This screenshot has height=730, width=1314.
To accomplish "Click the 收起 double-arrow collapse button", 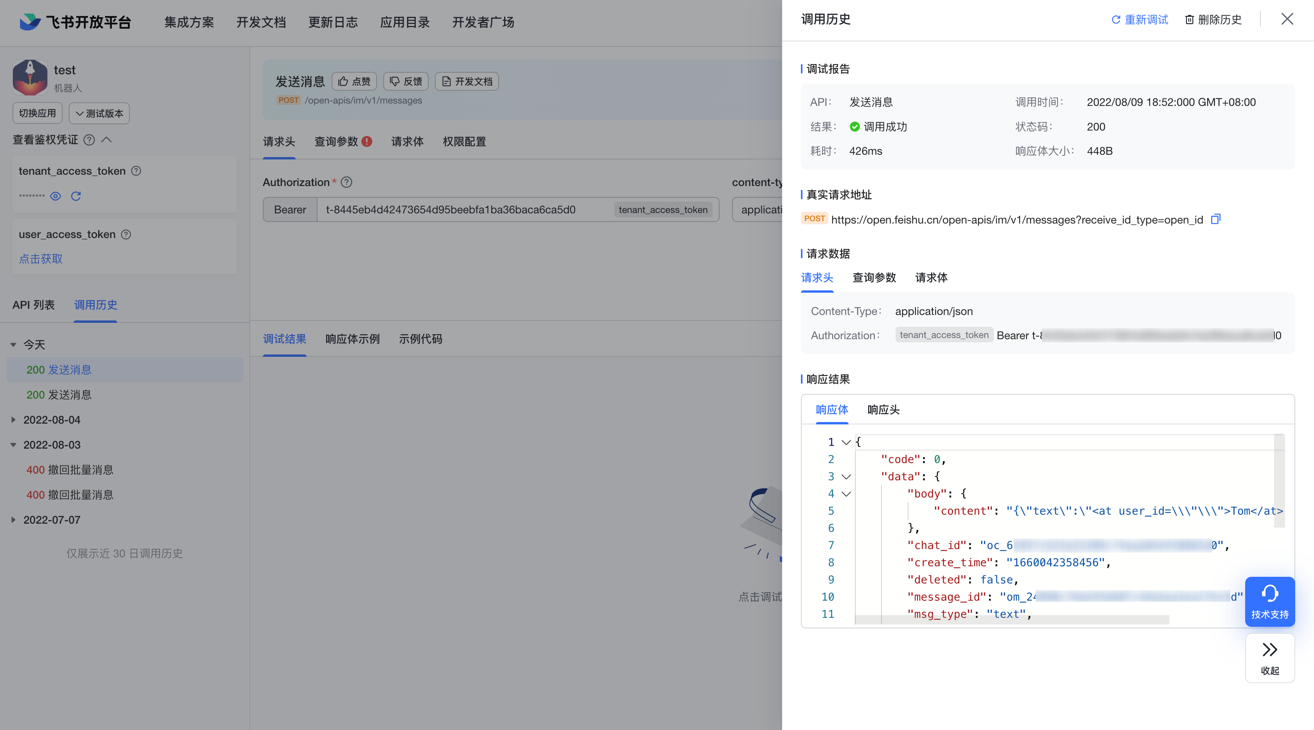I will pos(1270,658).
